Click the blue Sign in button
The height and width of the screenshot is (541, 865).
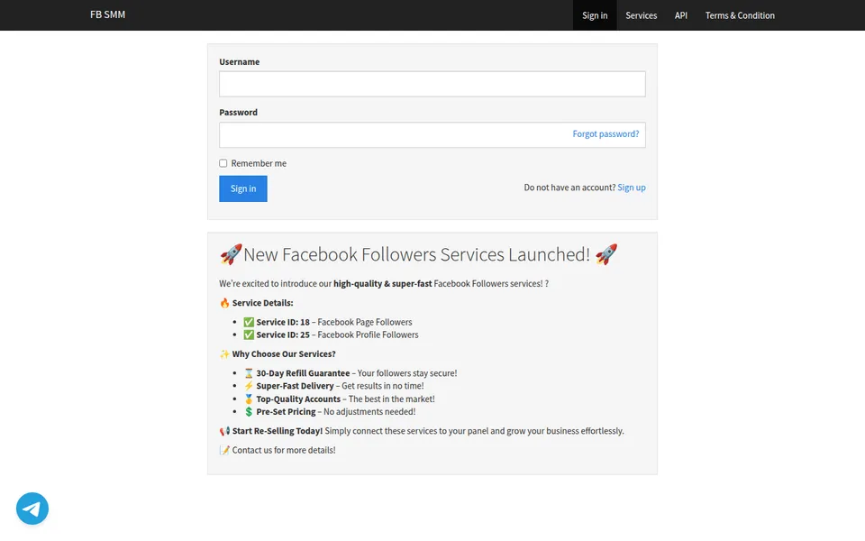(x=242, y=188)
